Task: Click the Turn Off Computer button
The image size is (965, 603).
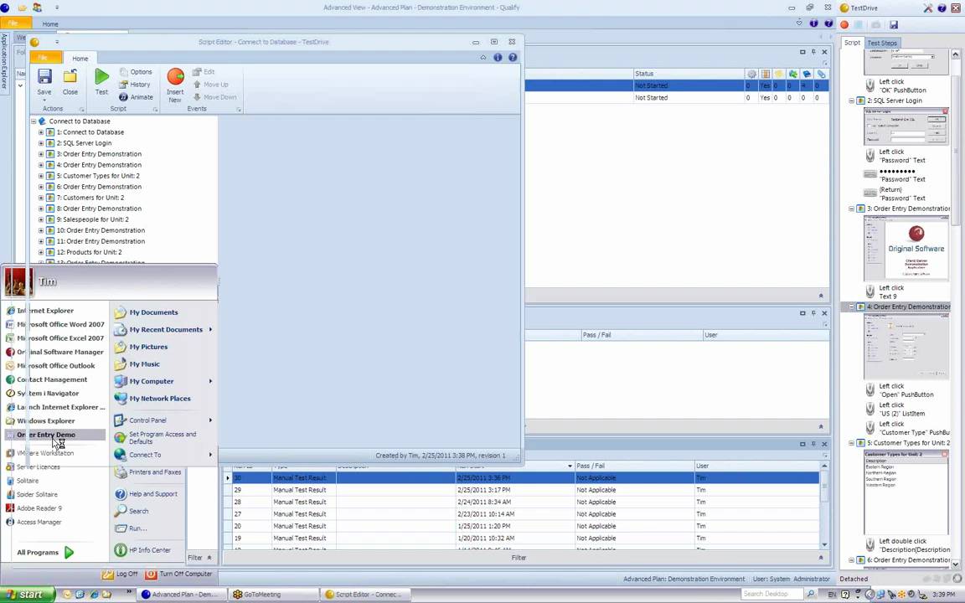Action: (x=178, y=574)
